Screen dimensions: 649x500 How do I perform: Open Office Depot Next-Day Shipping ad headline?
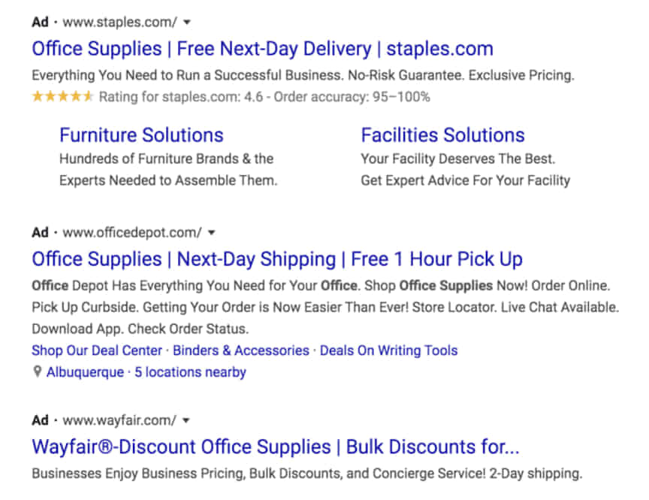coord(276,259)
